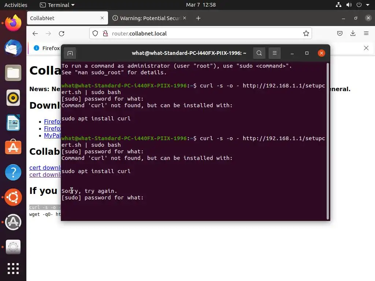Go back in Firefox
375x281 pixels.
click(35, 33)
